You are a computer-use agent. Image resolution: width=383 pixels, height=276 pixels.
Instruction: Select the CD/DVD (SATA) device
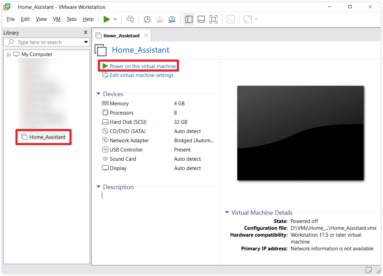click(158, 131)
